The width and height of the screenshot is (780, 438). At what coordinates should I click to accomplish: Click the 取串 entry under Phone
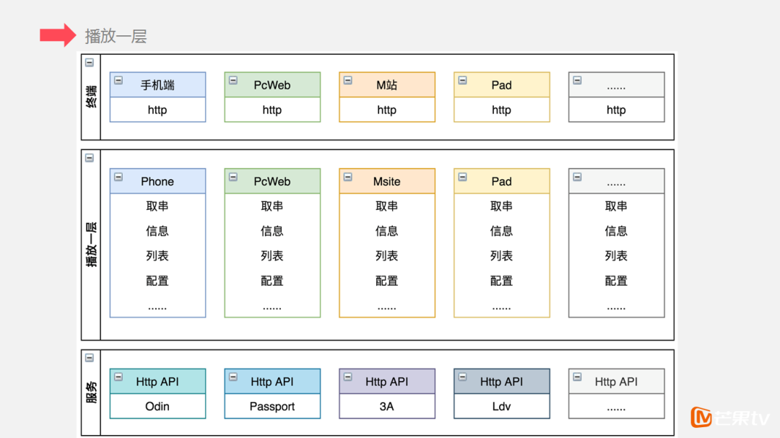pyautogui.click(x=157, y=206)
